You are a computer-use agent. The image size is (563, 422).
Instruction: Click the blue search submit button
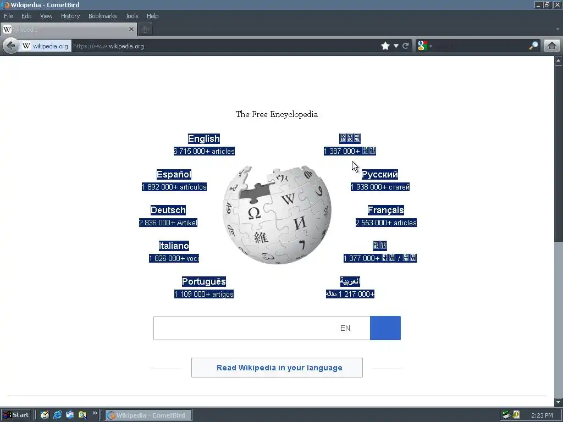coord(385,328)
